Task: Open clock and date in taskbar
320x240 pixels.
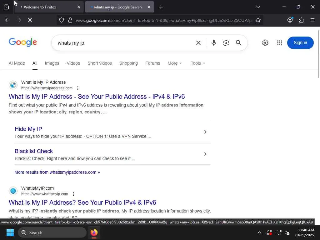Action: (x=304, y=232)
